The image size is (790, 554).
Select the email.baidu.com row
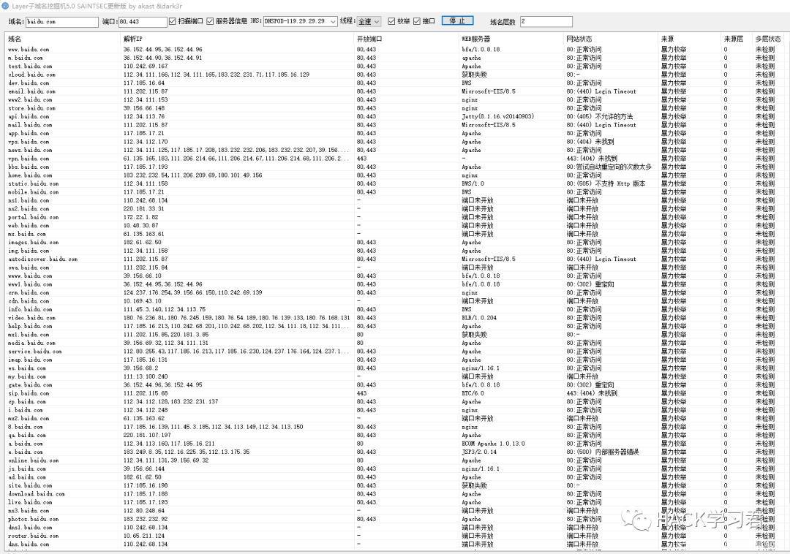[x=395, y=91]
